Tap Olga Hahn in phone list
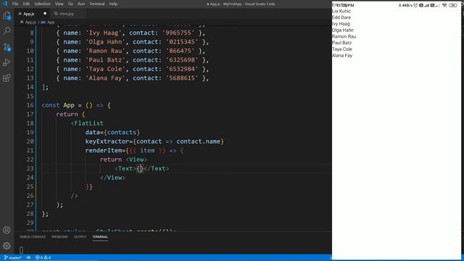The height and width of the screenshot is (261, 464). click(x=343, y=30)
